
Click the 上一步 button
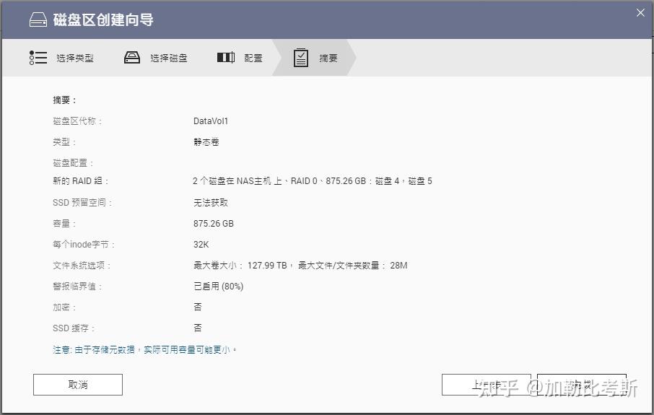click(487, 385)
